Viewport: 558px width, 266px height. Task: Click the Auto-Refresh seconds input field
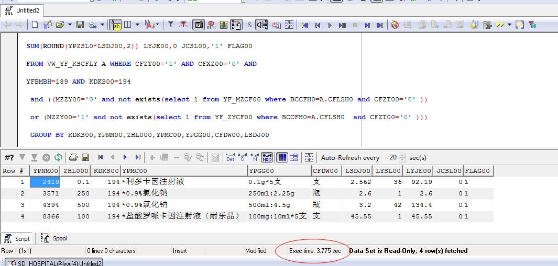point(390,157)
